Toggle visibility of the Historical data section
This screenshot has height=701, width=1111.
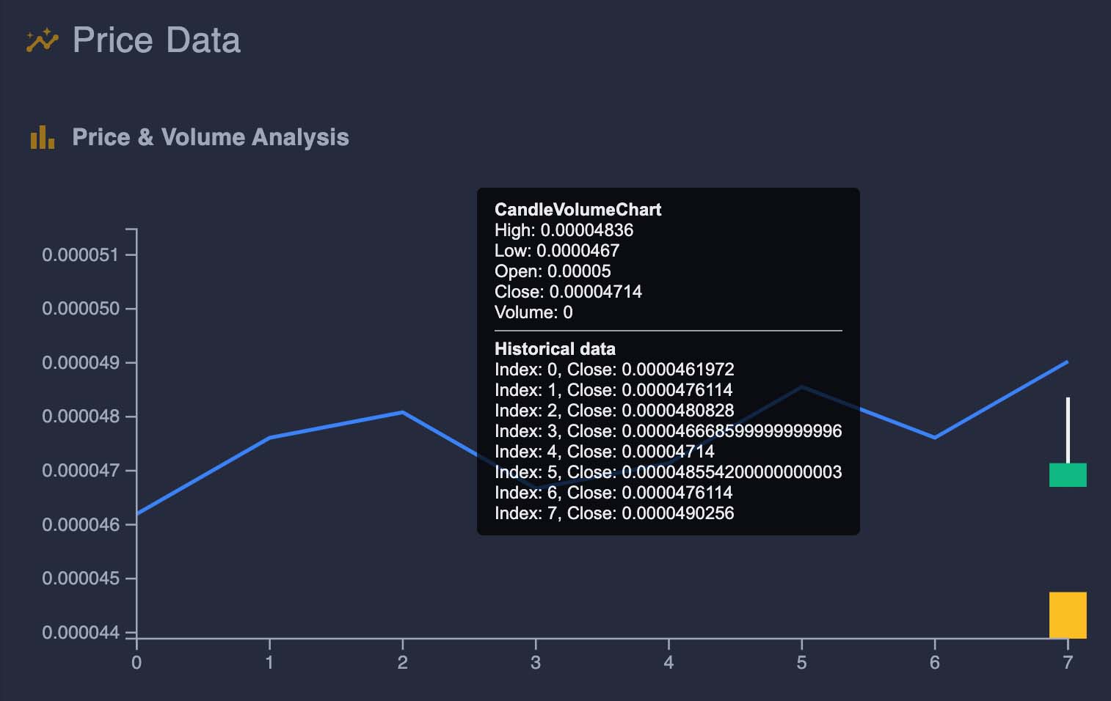555,349
